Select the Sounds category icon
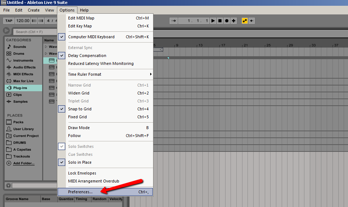The image size is (348, 207). [x=9, y=47]
